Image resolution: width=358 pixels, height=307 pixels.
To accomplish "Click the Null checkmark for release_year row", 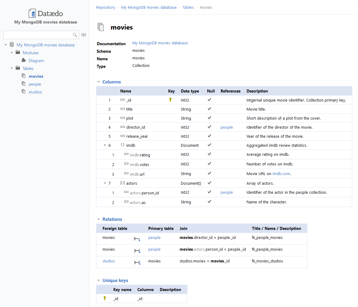I will pyautogui.click(x=209, y=136).
